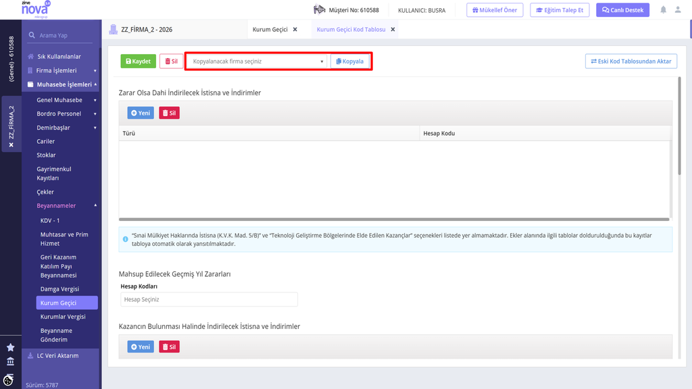This screenshot has width=692, height=389.
Task: Click the Eğitim Talep Et button
Action: click(560, 9)
